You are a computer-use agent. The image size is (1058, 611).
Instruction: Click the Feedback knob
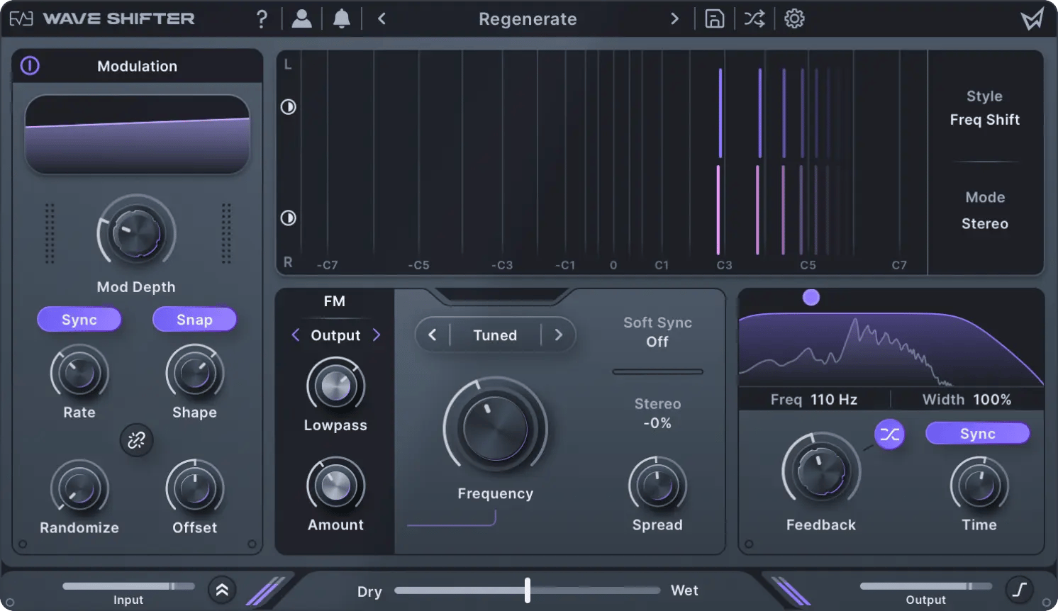click(x=821, y=472)
